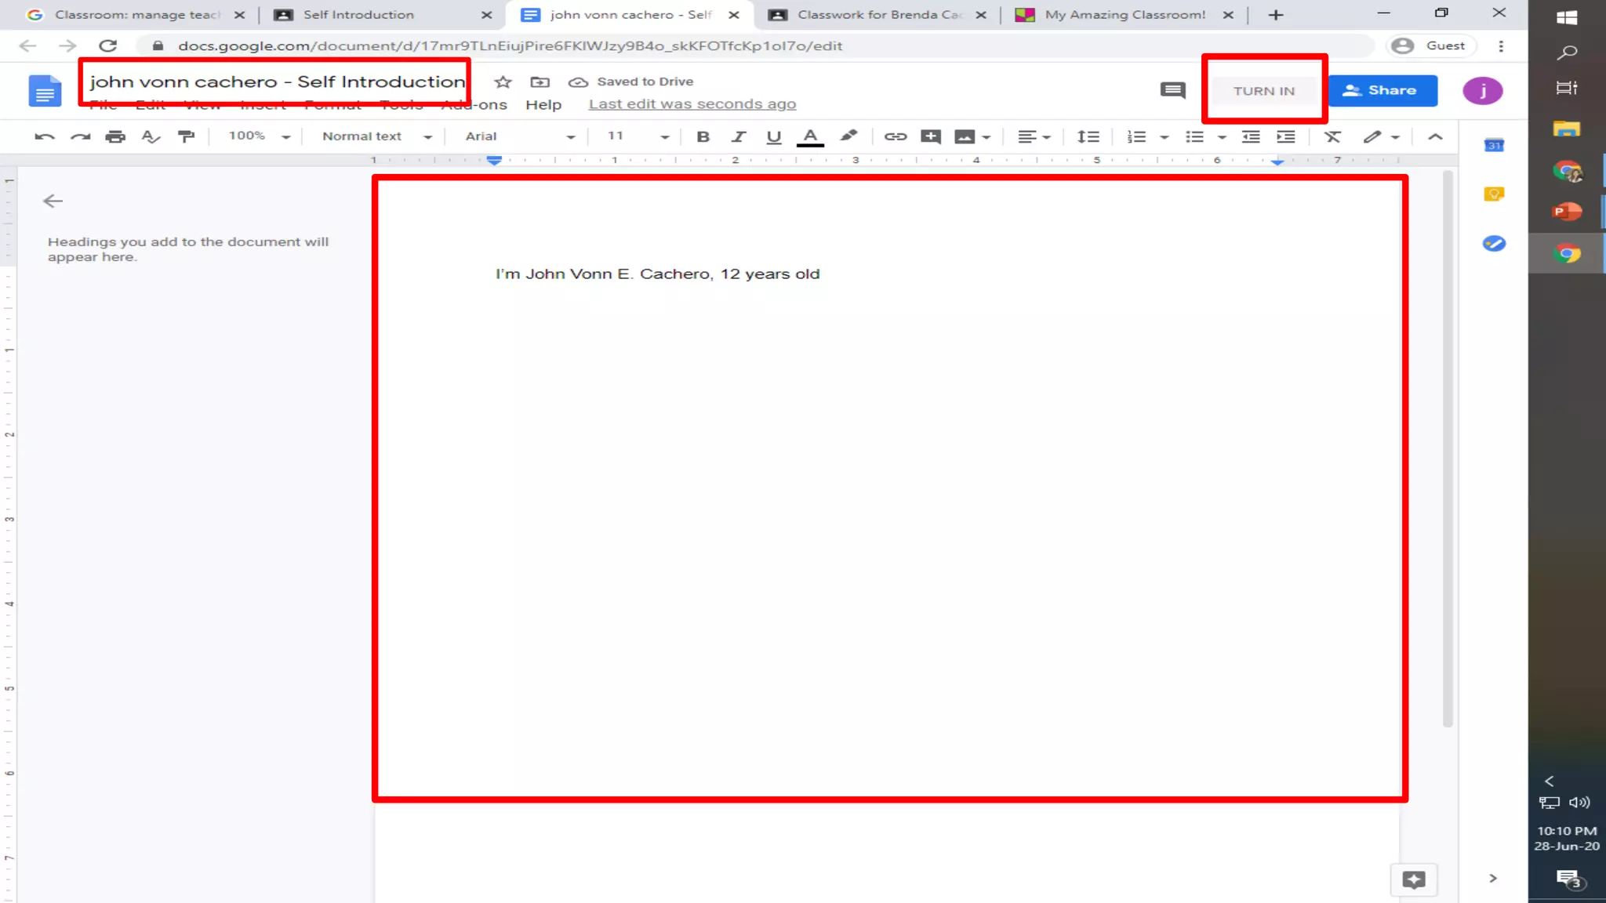The width and height of the screenshot is (1606, 903).
Task: Open the purple account avatar
Action: click(x=1482, y=91)
